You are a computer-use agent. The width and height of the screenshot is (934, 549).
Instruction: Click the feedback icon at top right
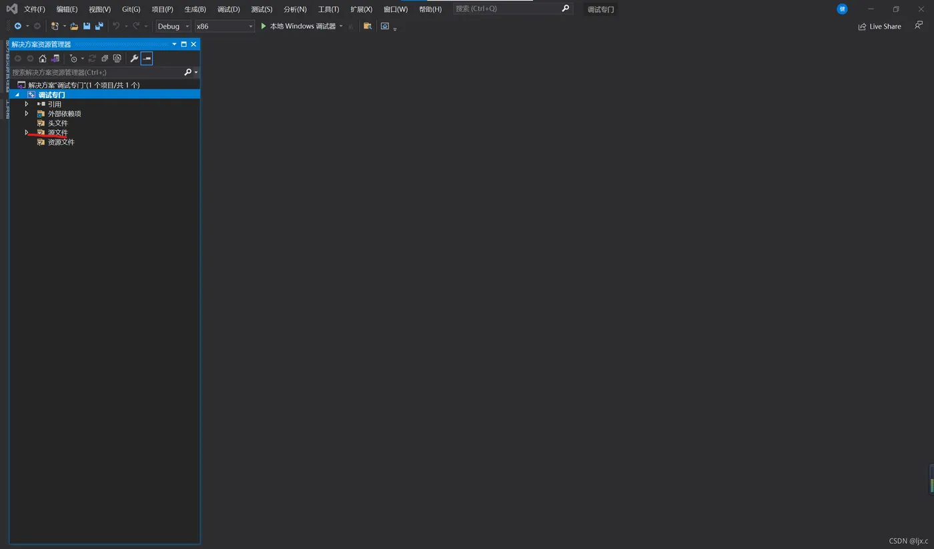919,25
